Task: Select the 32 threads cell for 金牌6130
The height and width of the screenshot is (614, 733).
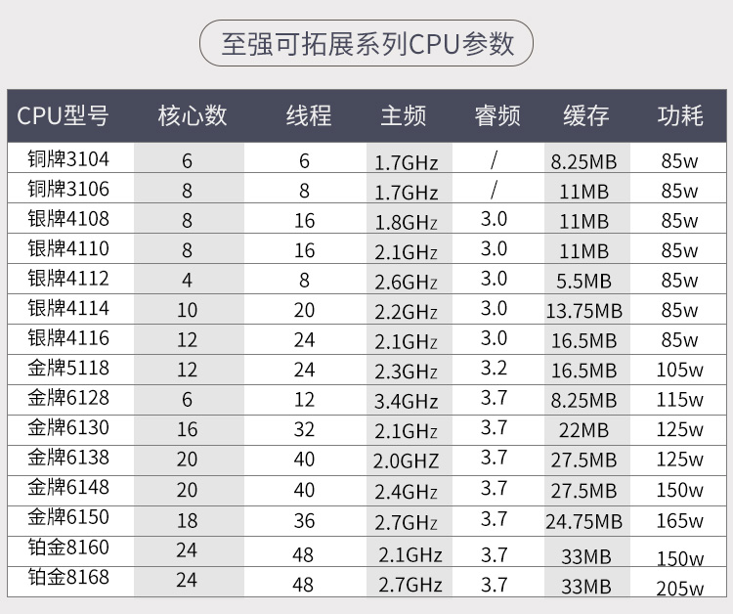Action: tap(305, 430)
